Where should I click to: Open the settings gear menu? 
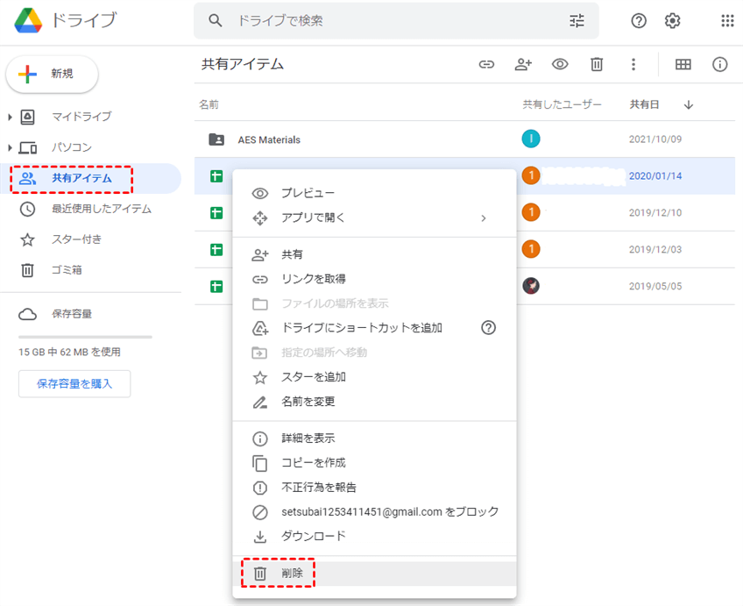pyautogui.click(x=672, y=21)
